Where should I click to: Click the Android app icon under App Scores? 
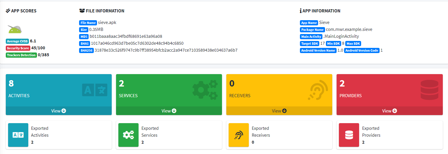click(15, 29)
